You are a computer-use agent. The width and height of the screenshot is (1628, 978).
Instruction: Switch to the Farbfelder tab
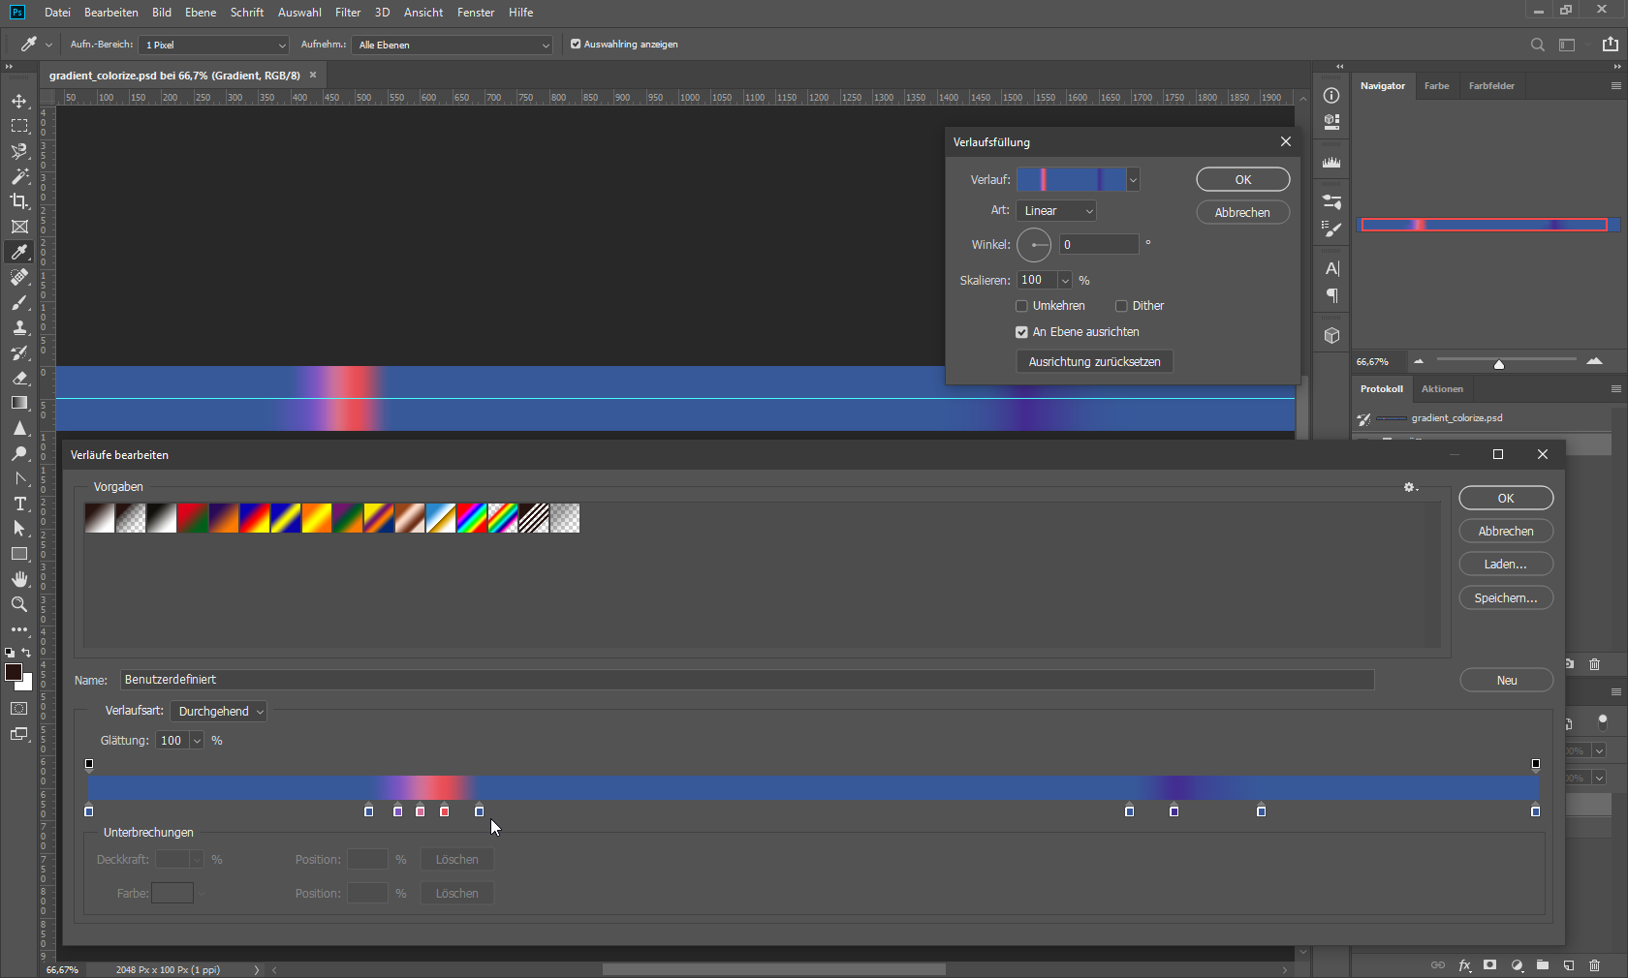click(x=1490, y=86)
